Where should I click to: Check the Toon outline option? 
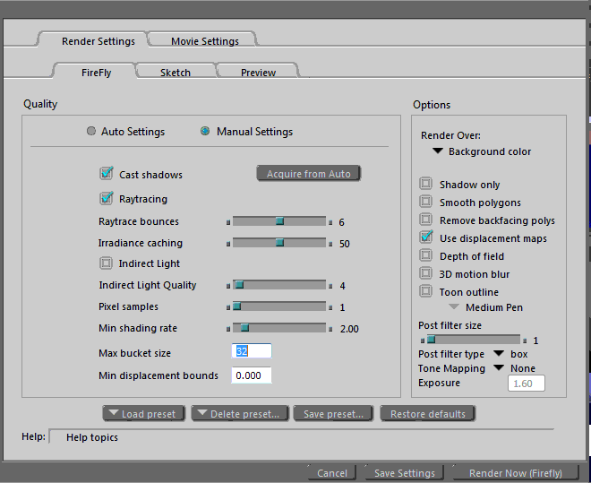pyautogui.click(x=426, y=292)
